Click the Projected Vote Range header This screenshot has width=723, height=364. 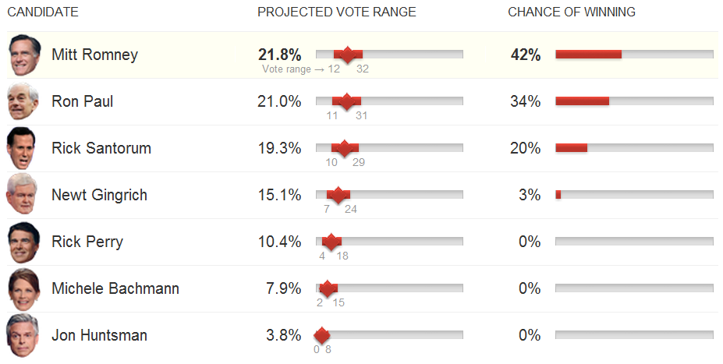pyautogui.click(x=337, y=12)
